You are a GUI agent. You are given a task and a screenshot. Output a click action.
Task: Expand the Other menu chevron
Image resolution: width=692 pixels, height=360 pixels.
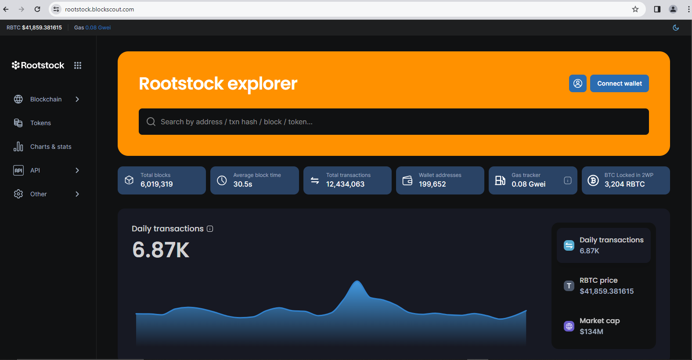(x=77, y=194)
